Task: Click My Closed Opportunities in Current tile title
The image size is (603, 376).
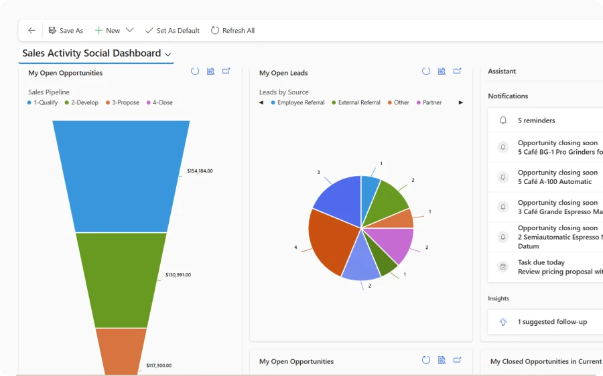Action: click(x=546, y=361)
